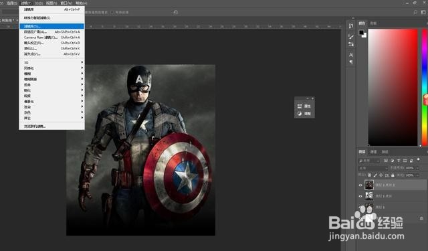The width and height of the screenshot is (428, 251).
Task: Click the foreground/background color swatch
Action: [x=362, y=33]
